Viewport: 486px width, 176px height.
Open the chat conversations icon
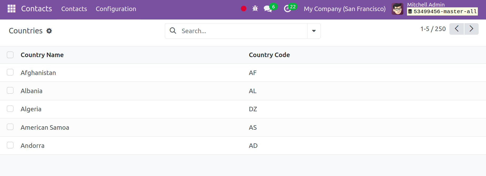click(x=268, y=9)
